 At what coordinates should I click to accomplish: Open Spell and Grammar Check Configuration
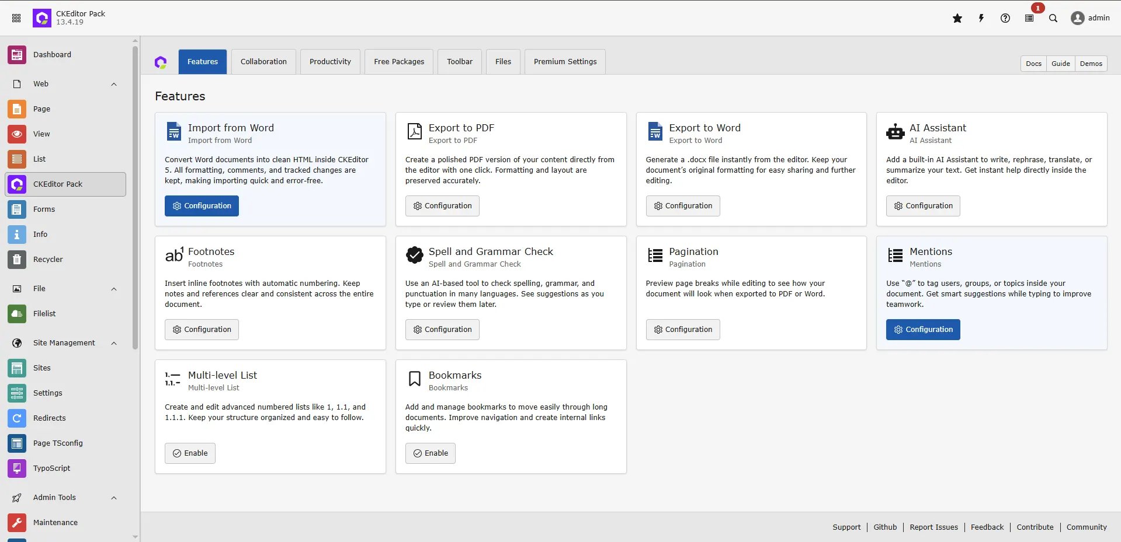(442, 330)
